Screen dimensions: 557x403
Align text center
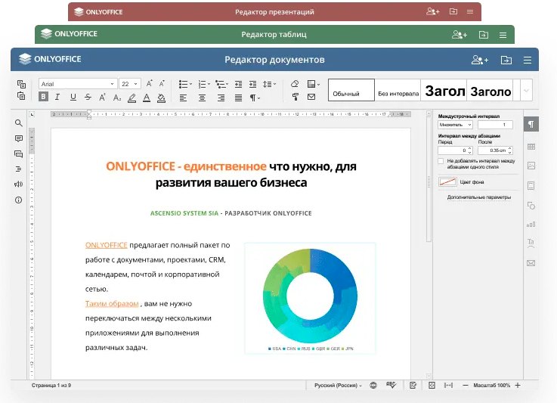pos(202,98)
